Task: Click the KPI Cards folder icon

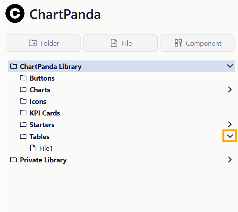Action: [x=23, y=113]
